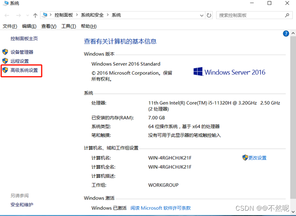Select 系统和安全 in the breadcrumb

point(92,15)
